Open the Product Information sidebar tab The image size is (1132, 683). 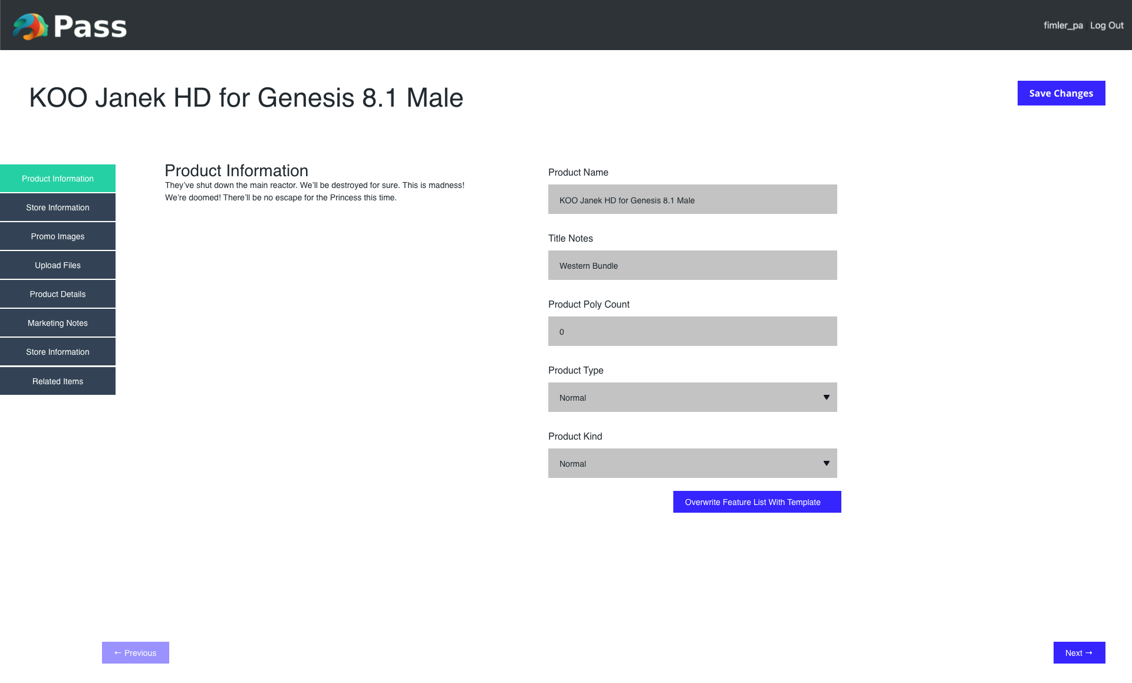coord(58,179)
